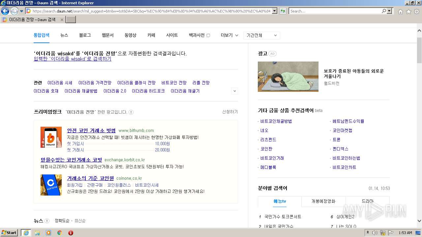422x237 pixels.
Task: Click info icon next to 프리미엄링크 ad notice
Action: (x=131, y=112)
